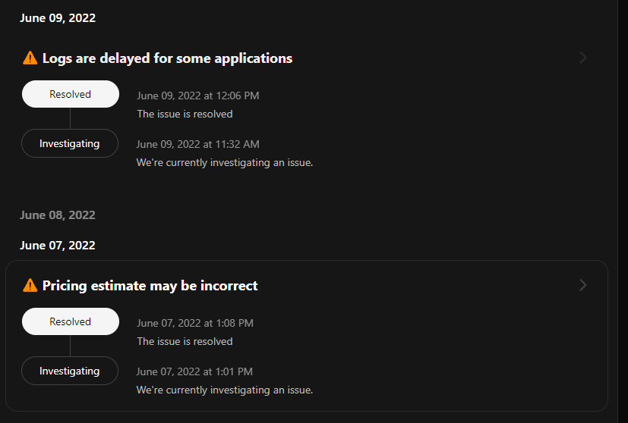The image size is (628, 423).
Task: Click warning icon beside Logs are delayed incident
Action: (x=30, y=58)
